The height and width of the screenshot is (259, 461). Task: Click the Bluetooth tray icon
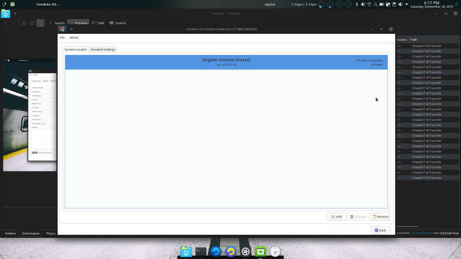point(357,4)
